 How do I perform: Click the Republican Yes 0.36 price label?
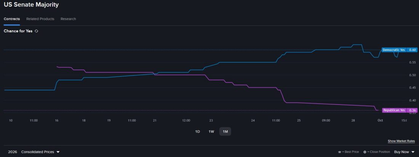(x=399, y=110)
